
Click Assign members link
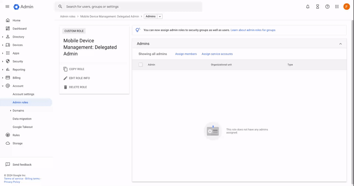(x=186, y=54)
